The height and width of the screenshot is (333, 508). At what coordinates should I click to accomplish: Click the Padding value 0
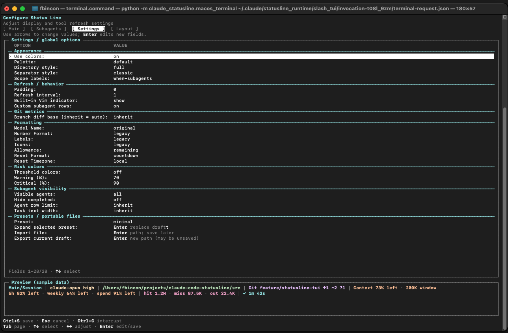115,89
